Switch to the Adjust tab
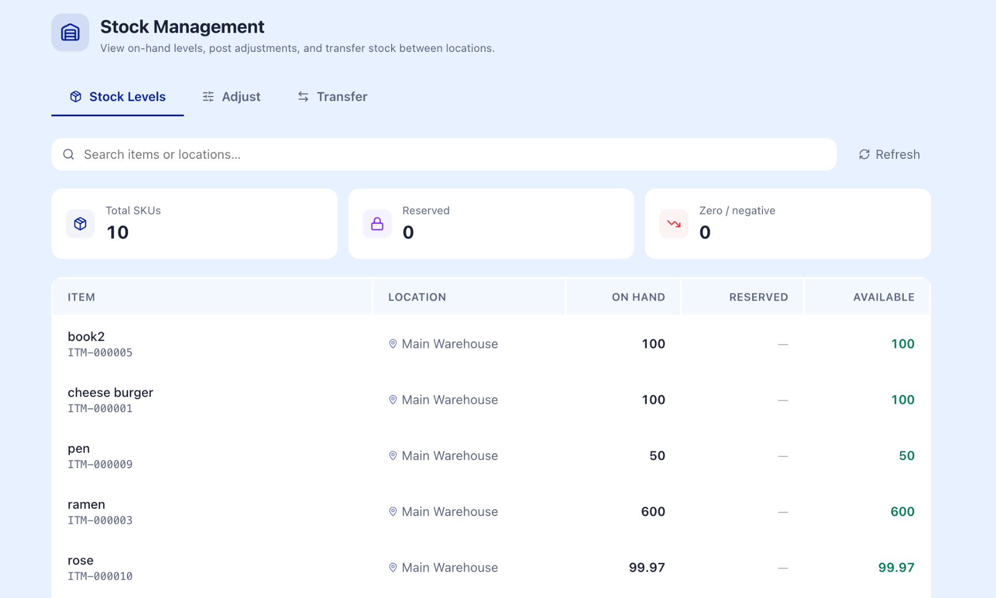 (x=231, y=97)
